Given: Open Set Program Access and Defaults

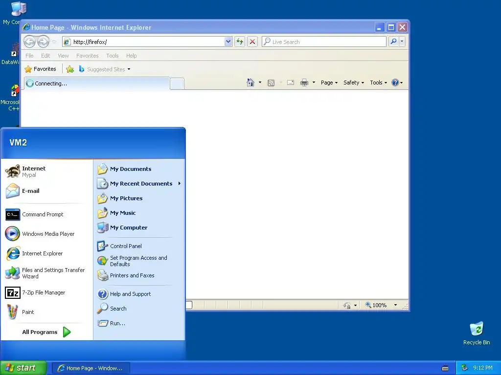Looking at the screenshot, I should click(x=139, y=261).
